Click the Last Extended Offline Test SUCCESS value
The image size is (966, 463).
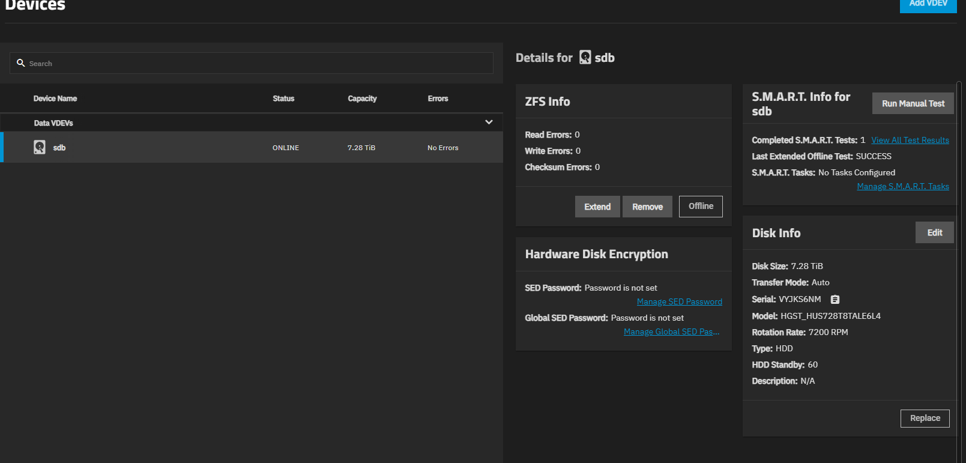click(874, 156)
